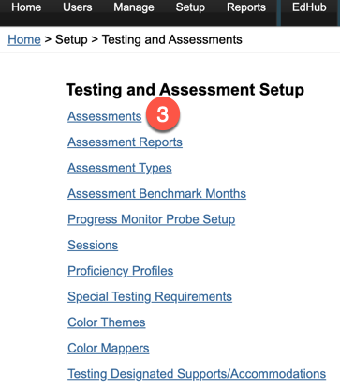
Task: Open the Setup menu
Action: click(190, 7)
